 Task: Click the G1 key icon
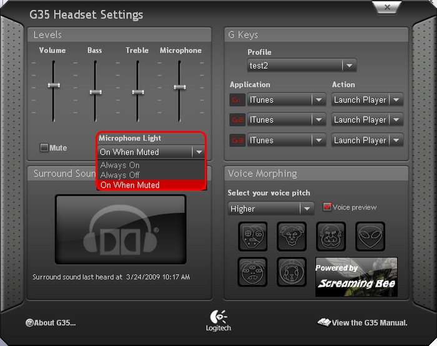237,100
